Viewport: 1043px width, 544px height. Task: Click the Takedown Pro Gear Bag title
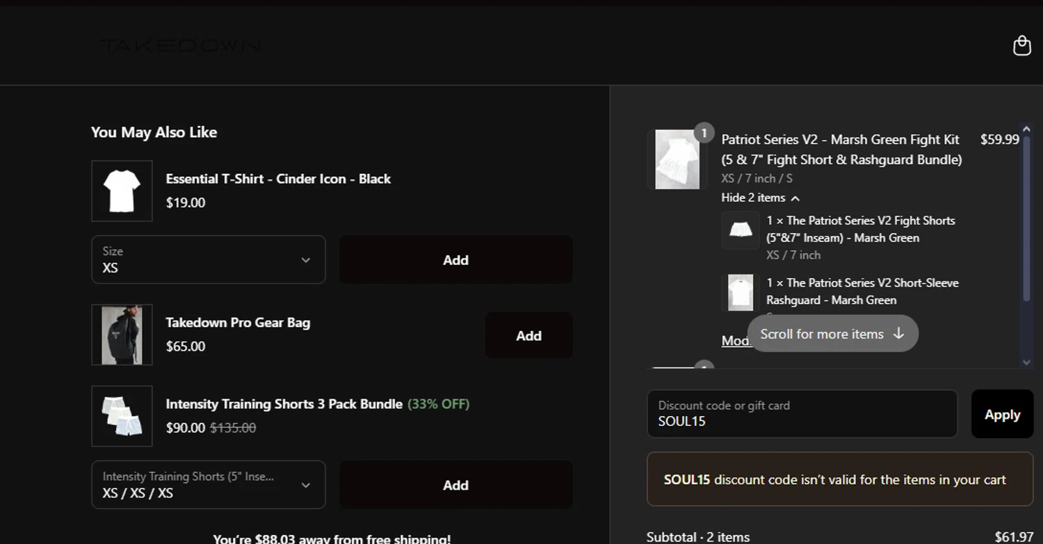(x=238, y=323)
